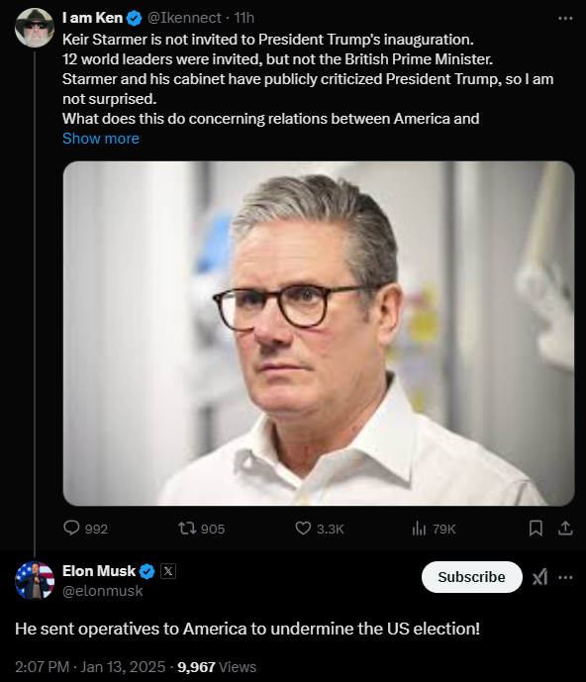Click the @elonmusk handle
Image resolution: width=586 pixels, height=682 pixels.
tap(103, 591)
